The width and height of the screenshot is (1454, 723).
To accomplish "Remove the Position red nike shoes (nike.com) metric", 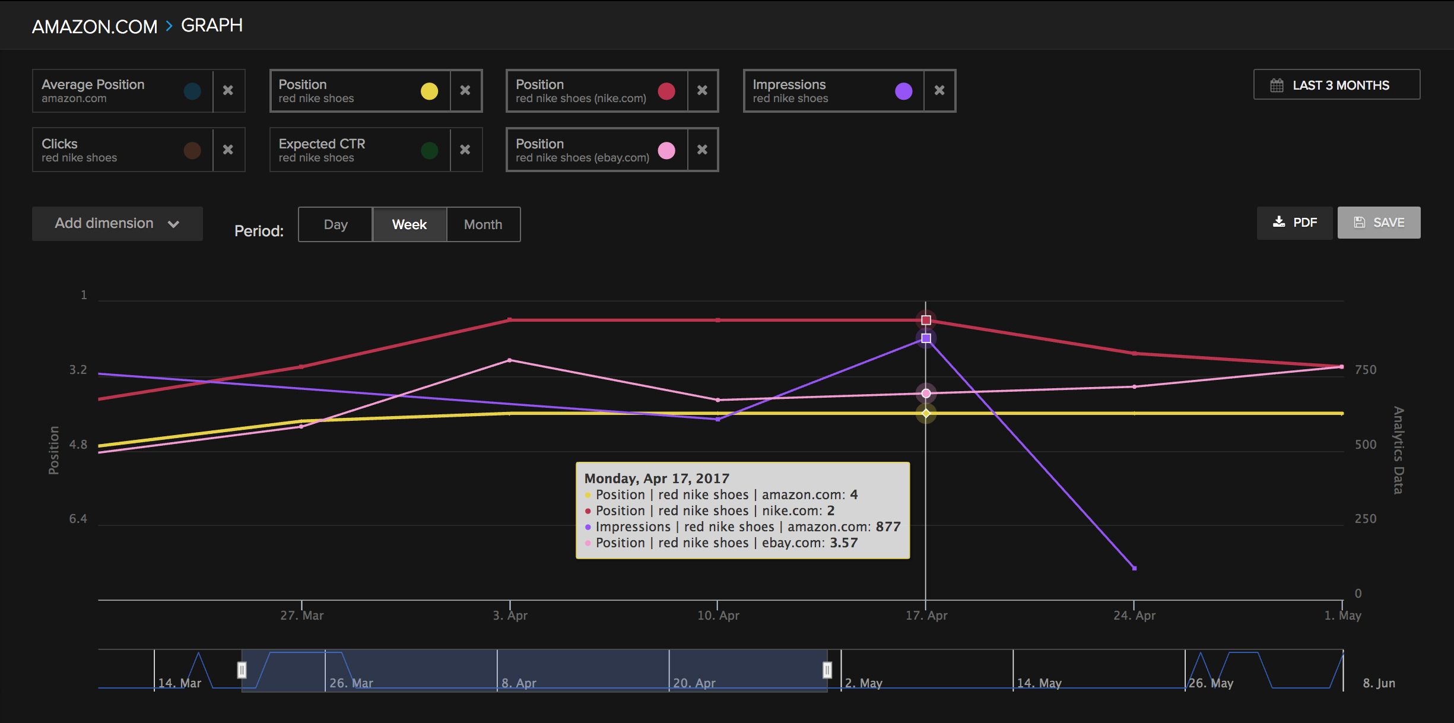I will (x=701, y=90).
